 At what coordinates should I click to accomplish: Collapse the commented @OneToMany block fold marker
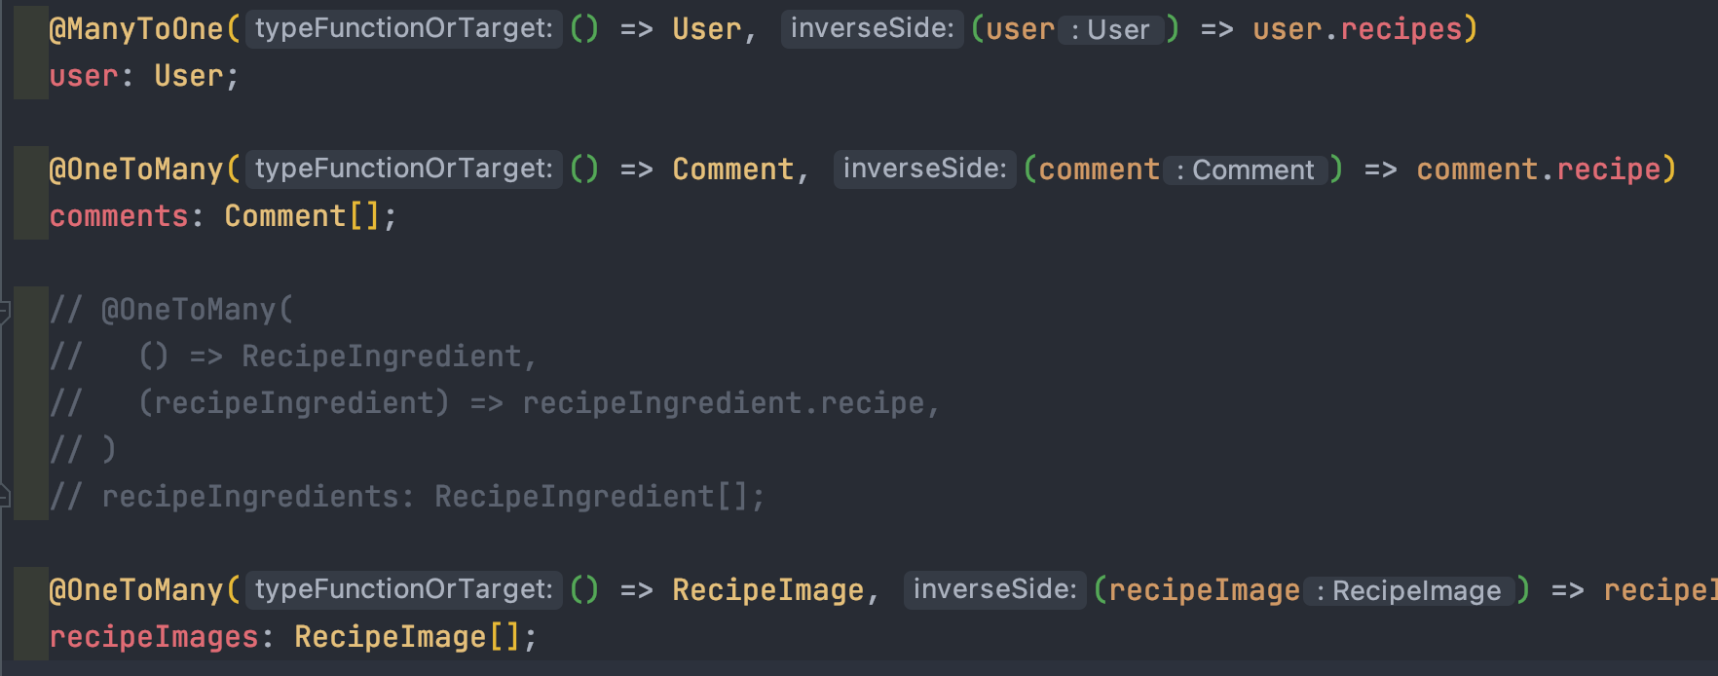(4, 311)
